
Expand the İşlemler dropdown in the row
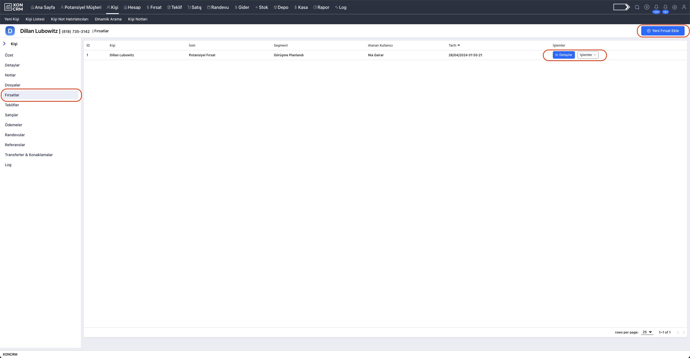(x=588, y=55)
